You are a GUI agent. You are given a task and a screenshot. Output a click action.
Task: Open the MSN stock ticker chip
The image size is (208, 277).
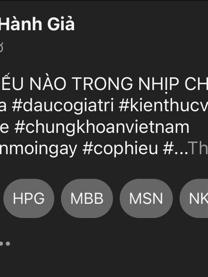point(146,198)
